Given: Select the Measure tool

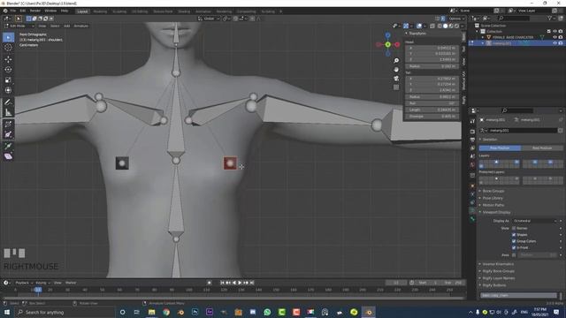Looking at the screenshot, I should point(8,112).
